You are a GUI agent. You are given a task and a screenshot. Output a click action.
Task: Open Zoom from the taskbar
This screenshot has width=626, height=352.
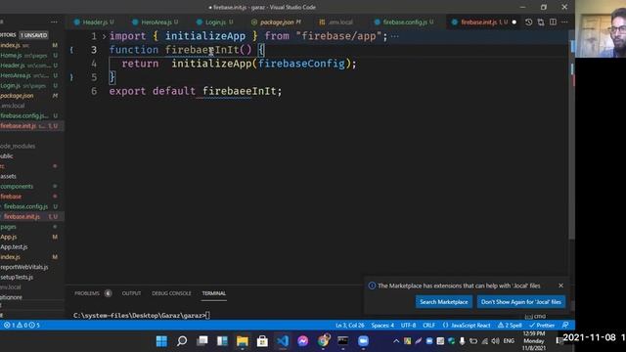coord(363,341)
